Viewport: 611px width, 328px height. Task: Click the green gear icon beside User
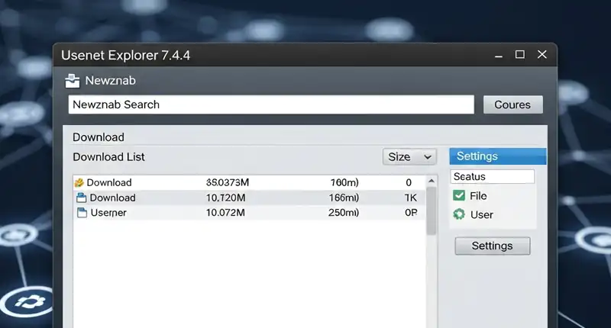pyautogui.click(x=459, y=214)
